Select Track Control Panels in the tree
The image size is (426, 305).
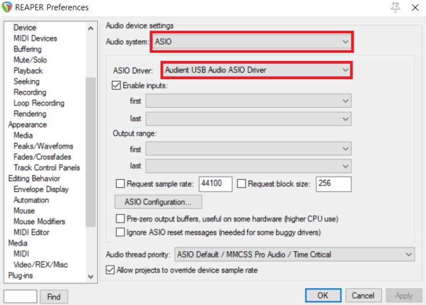[47, 167]
